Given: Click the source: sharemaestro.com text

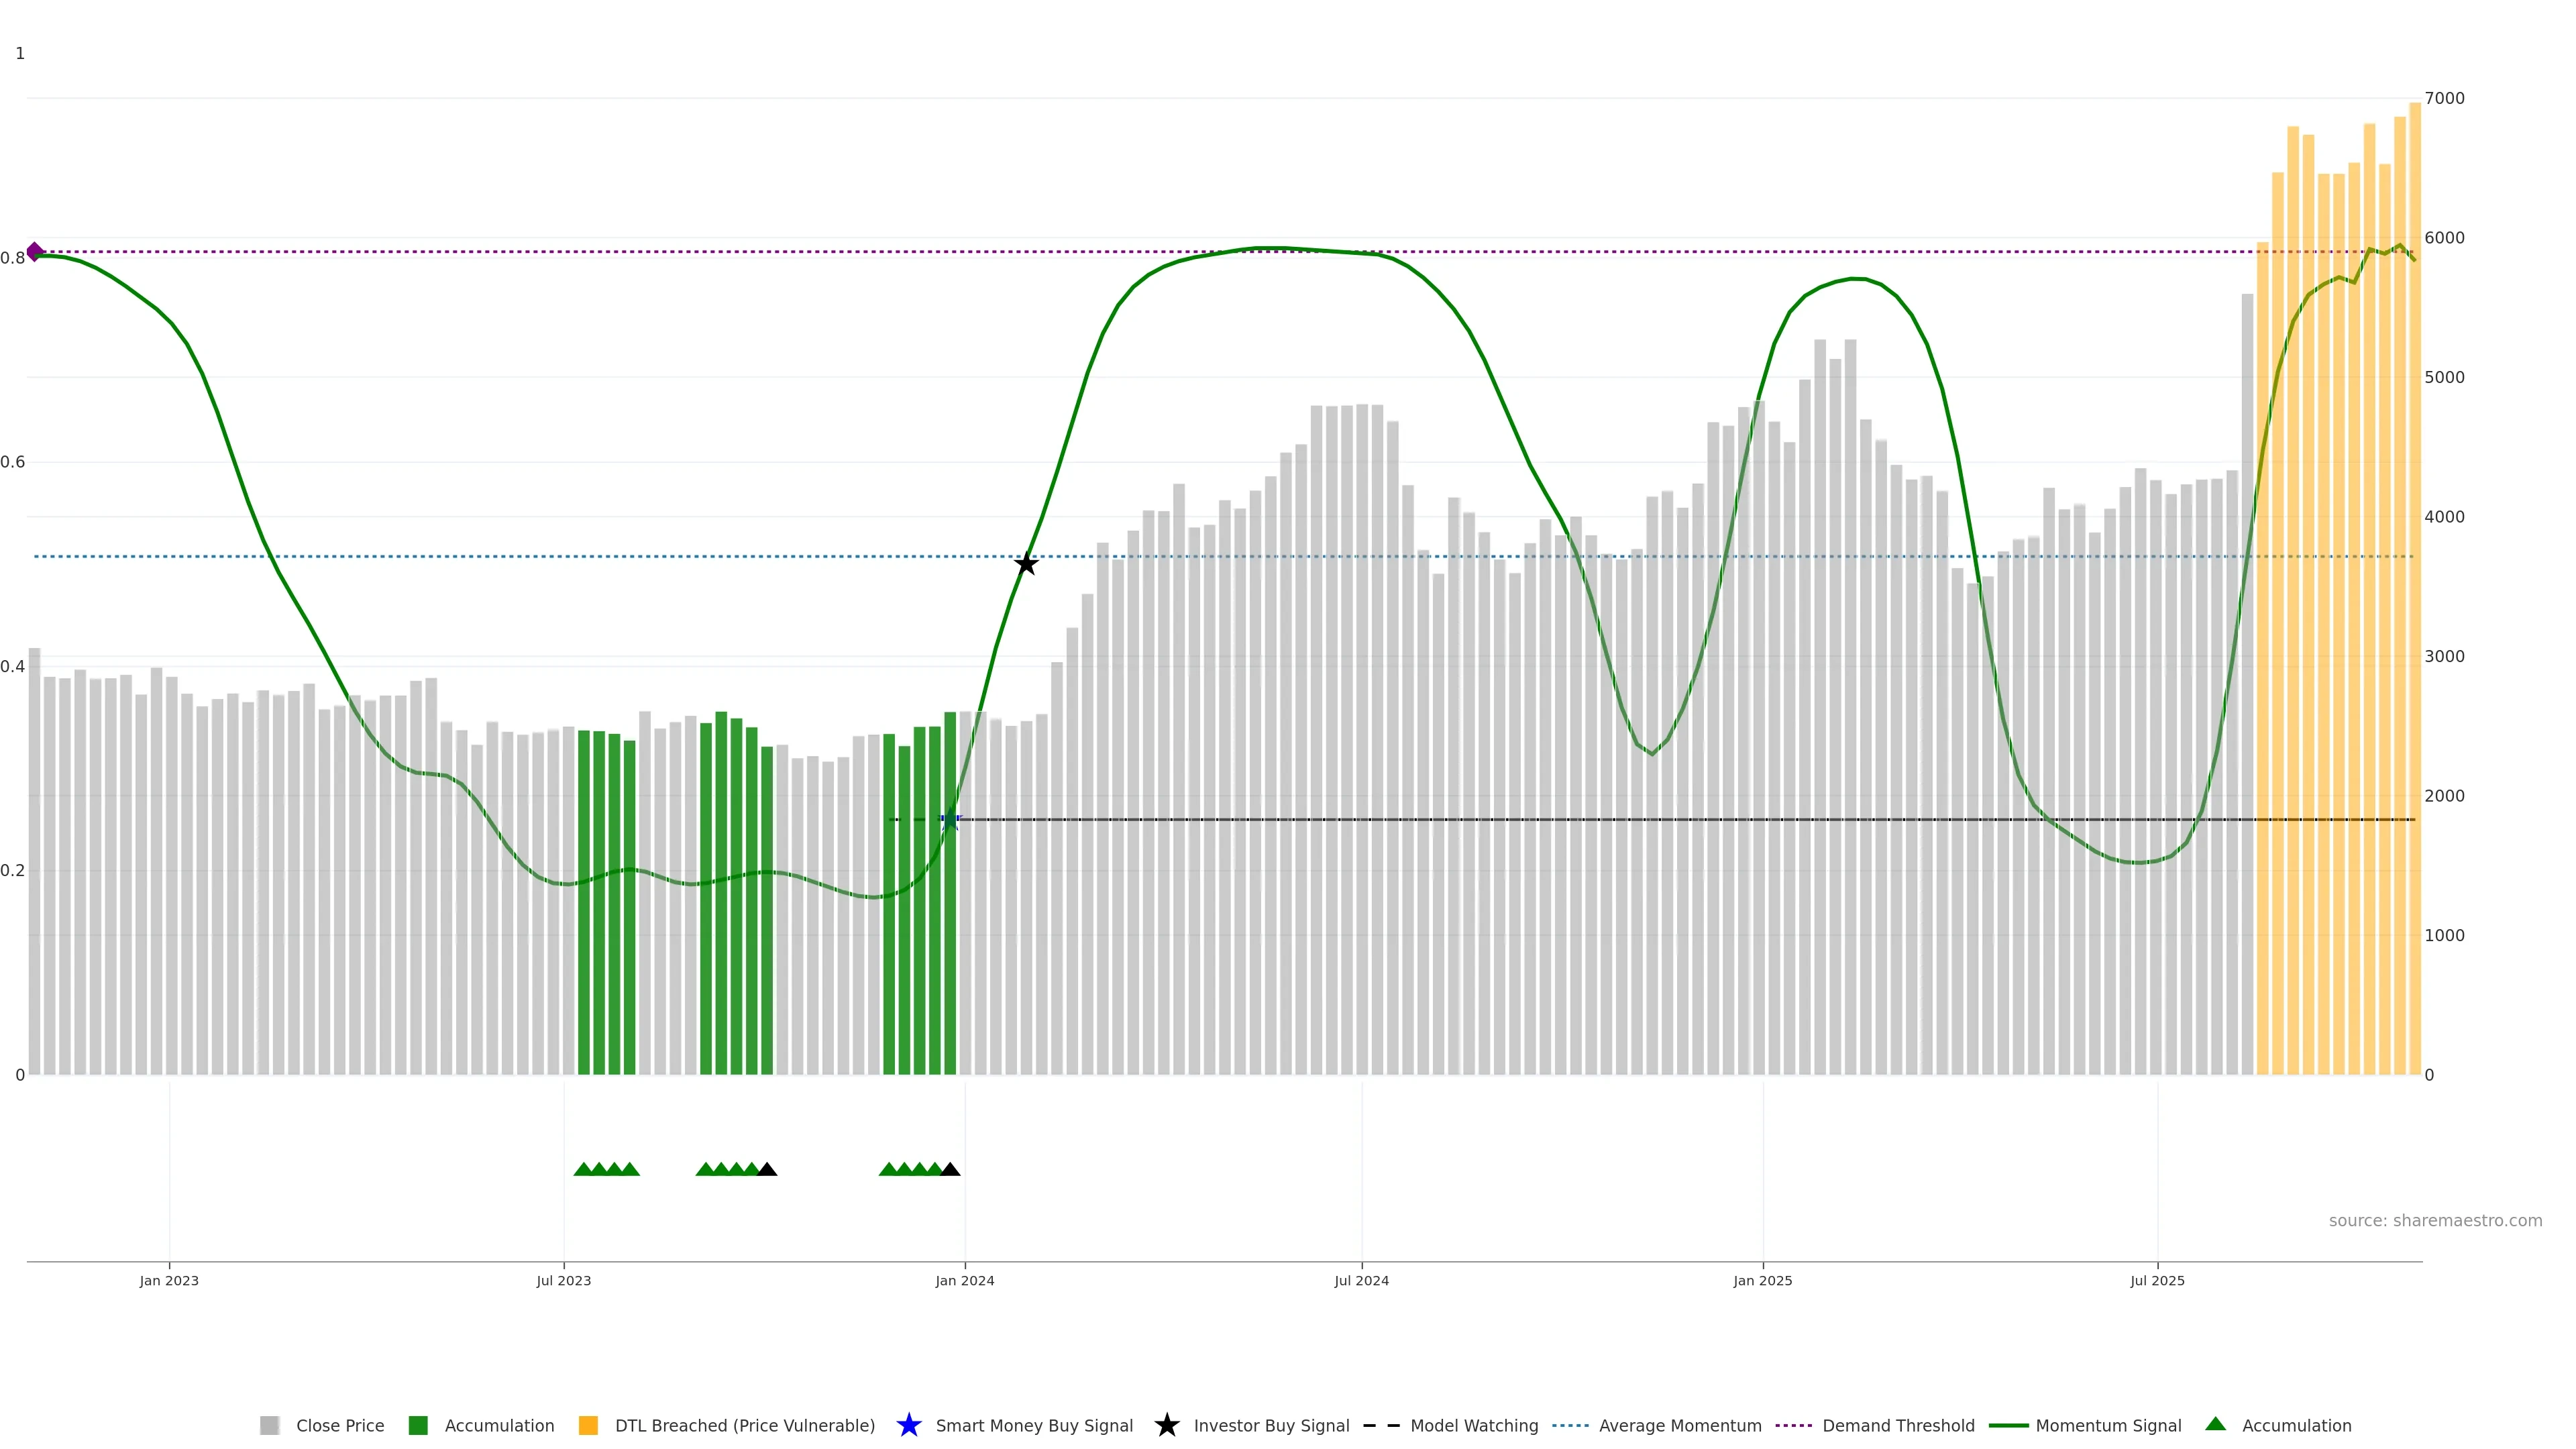Looking at the screenshot, I should tap(2435, 1220).
